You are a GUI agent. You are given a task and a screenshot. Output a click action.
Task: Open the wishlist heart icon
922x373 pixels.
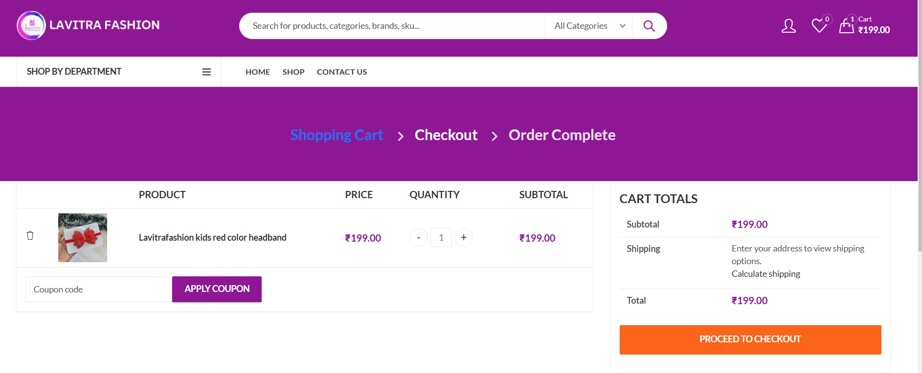819,26
